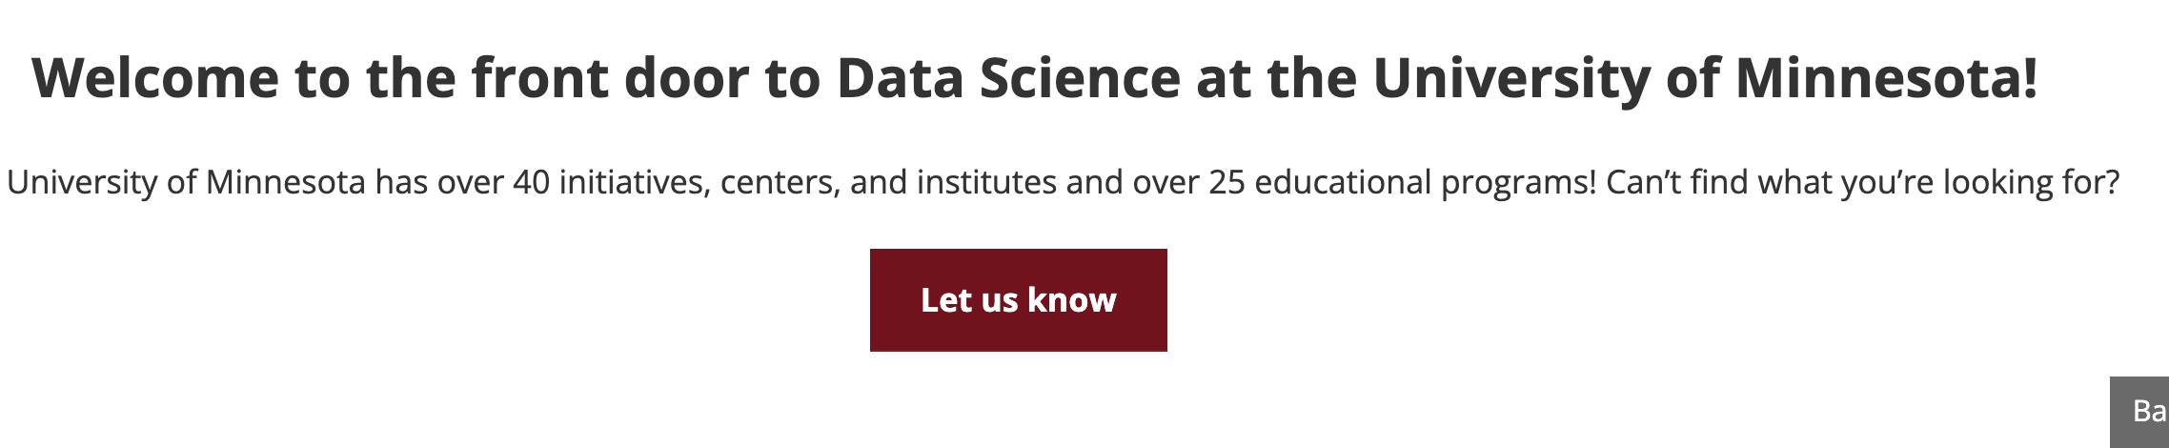
Task: Click the word "institutes" in the paragraph
Action: pos(986,182)
